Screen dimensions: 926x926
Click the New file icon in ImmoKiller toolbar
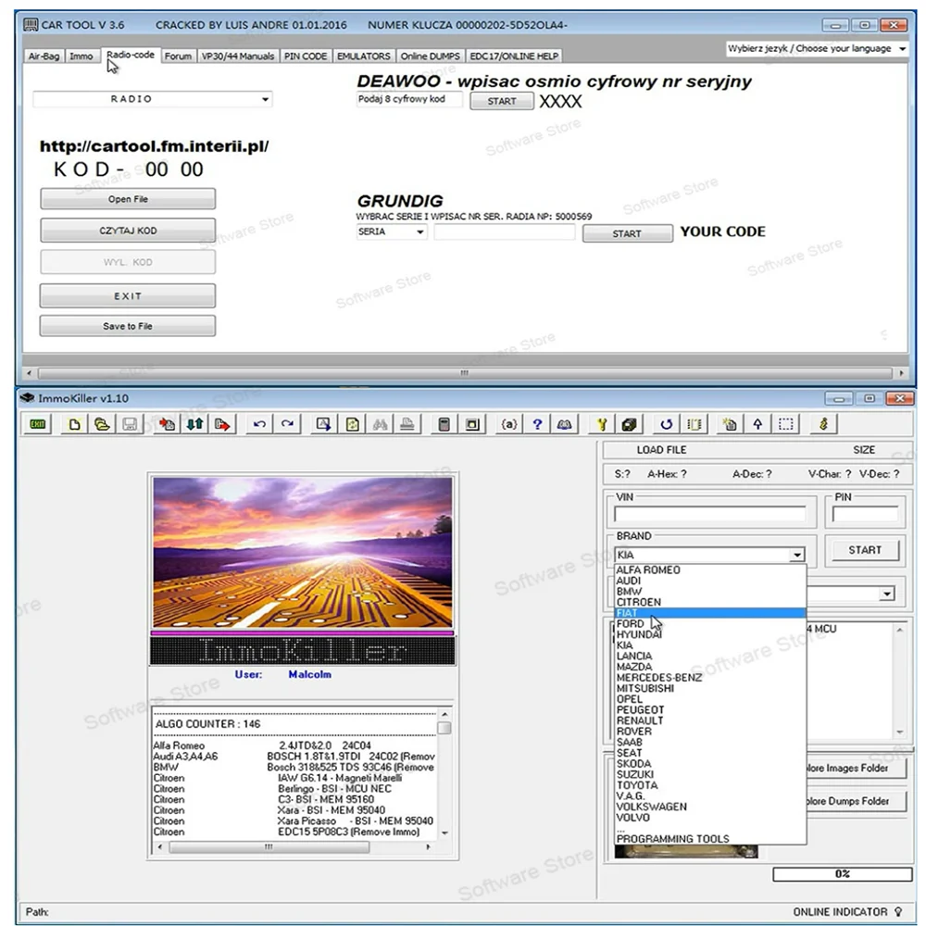(x=74, y=424)
